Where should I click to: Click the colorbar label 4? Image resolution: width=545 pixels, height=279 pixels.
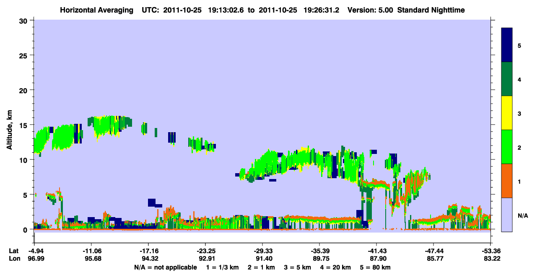tap(519, 79)
